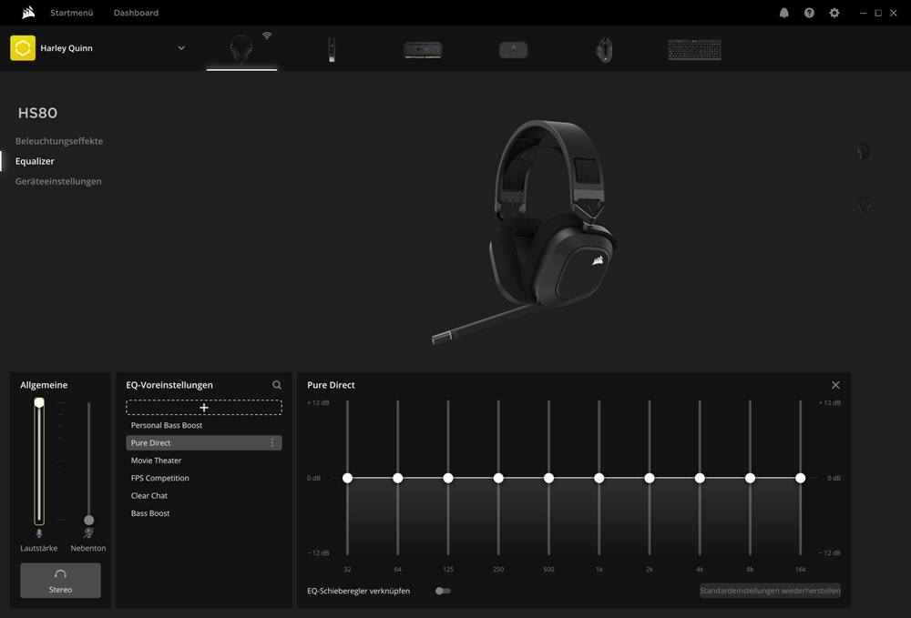Image resolution: width=911 pixels, height=618 pixels.
Task: Toggle EQ-Schieberegler verknüpfen switch
Action: click(443, 591)
